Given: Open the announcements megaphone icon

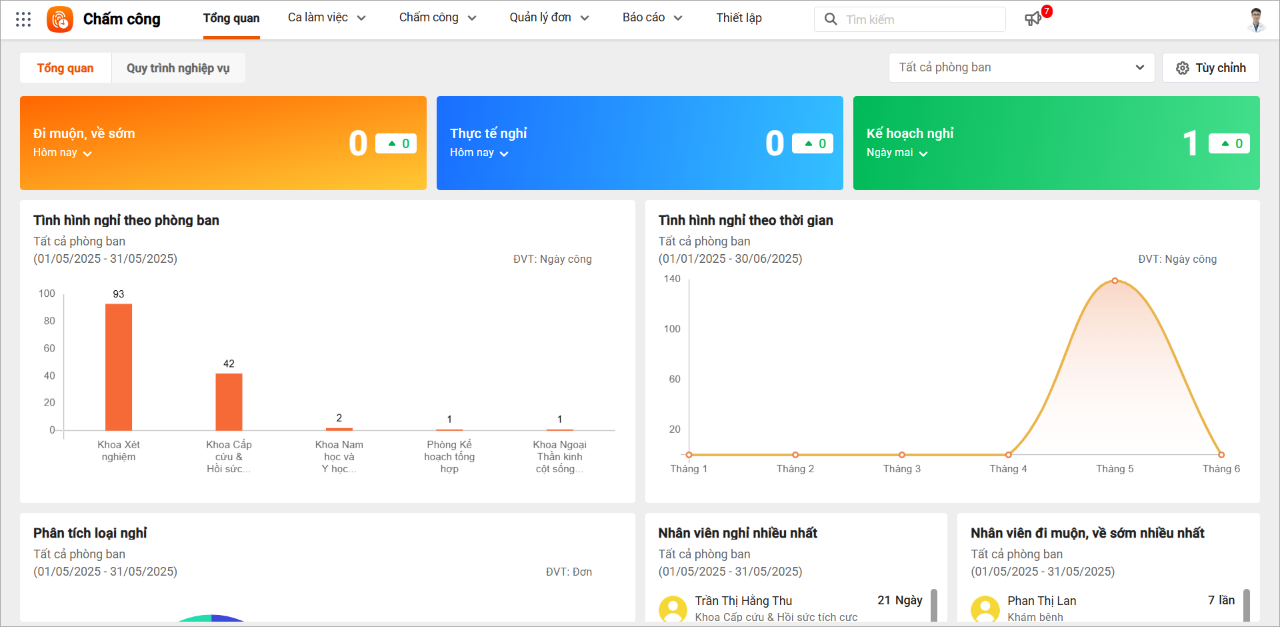Looking at the screenshot, I should (x=1033, y=19).
